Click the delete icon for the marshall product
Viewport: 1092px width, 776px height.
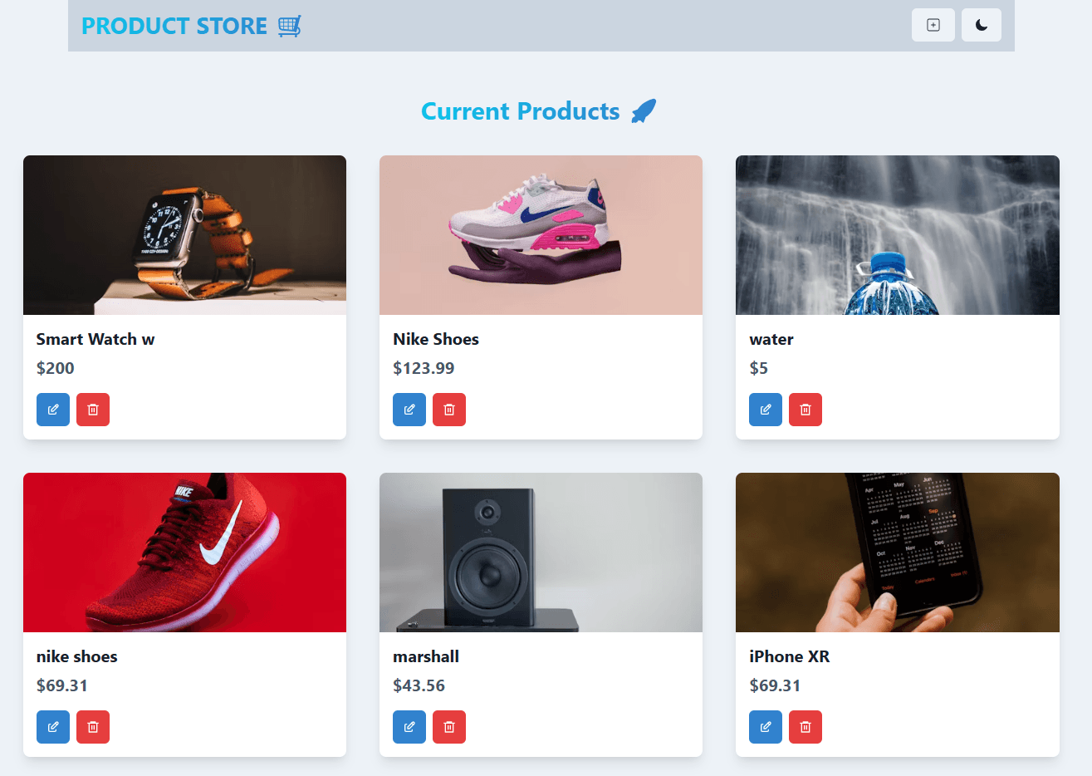[449, 726]
